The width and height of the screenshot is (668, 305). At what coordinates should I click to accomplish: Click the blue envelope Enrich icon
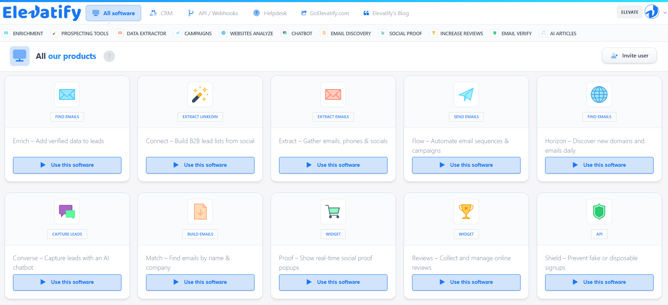[x=67, y=94]
